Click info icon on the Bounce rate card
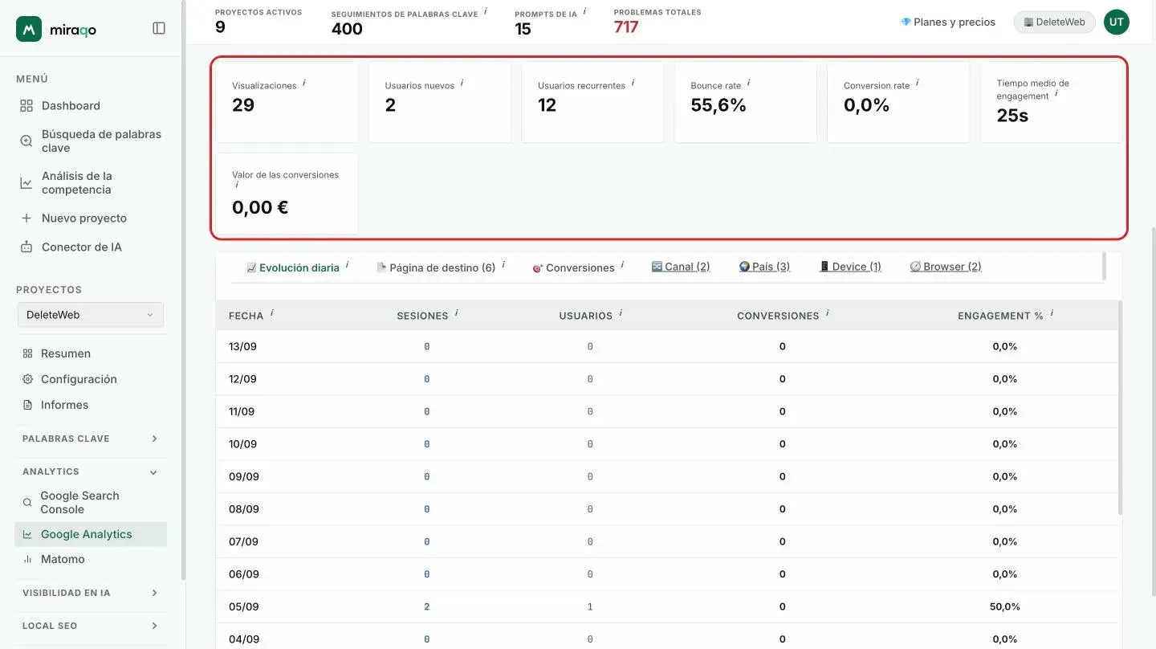Image resolution: width=1156 pixels, height=649 pixels. click(749, 83)
